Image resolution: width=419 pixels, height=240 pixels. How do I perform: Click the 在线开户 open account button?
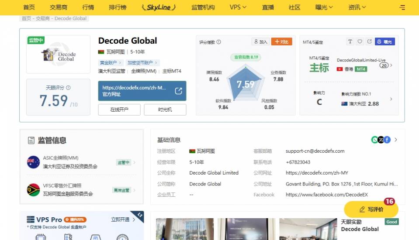119,110
